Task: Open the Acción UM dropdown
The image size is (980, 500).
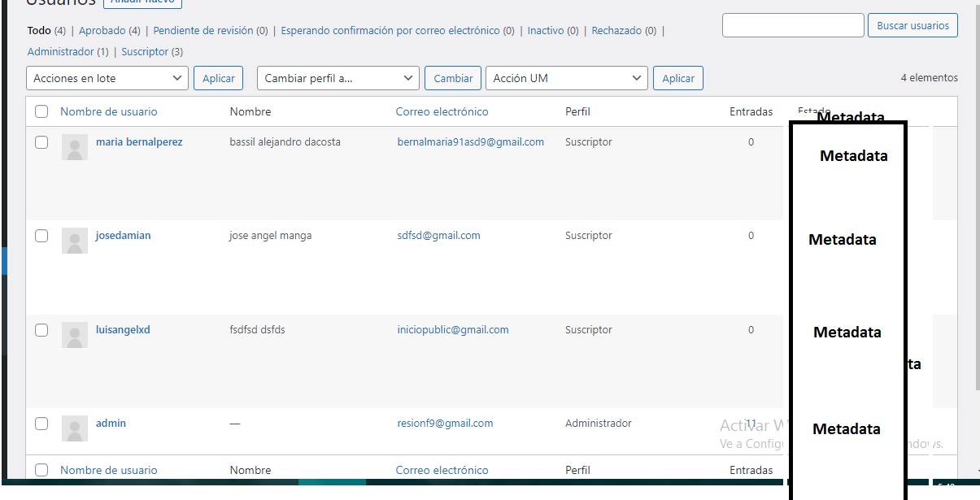Action: (x=567, y=78)
